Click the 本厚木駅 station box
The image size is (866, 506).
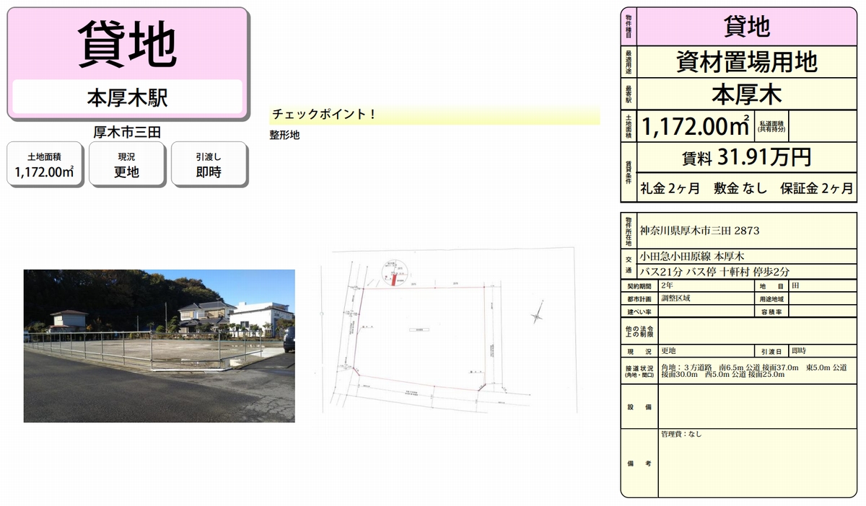(x=128, y=97)
